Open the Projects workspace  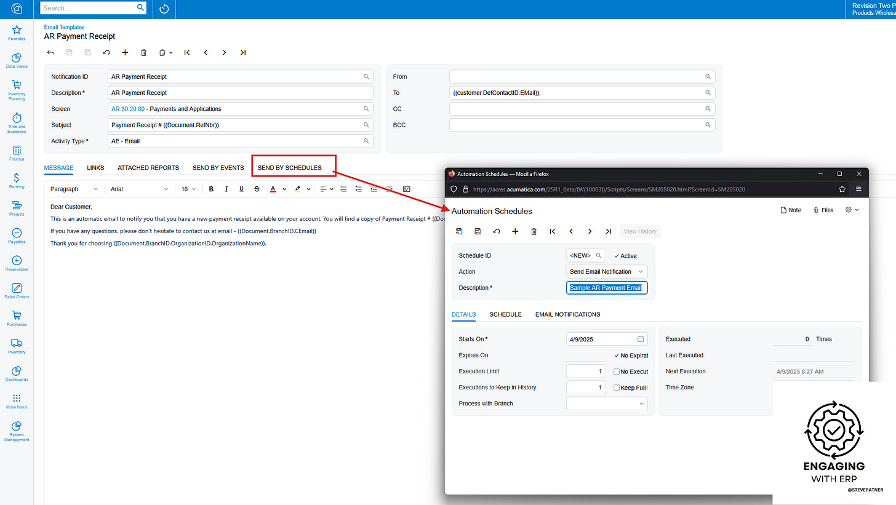pos(17,208)
